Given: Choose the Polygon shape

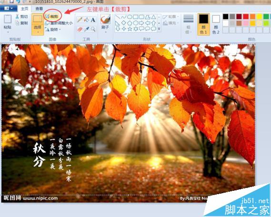Looking at the screenshot, I should [x=148, y=17].
